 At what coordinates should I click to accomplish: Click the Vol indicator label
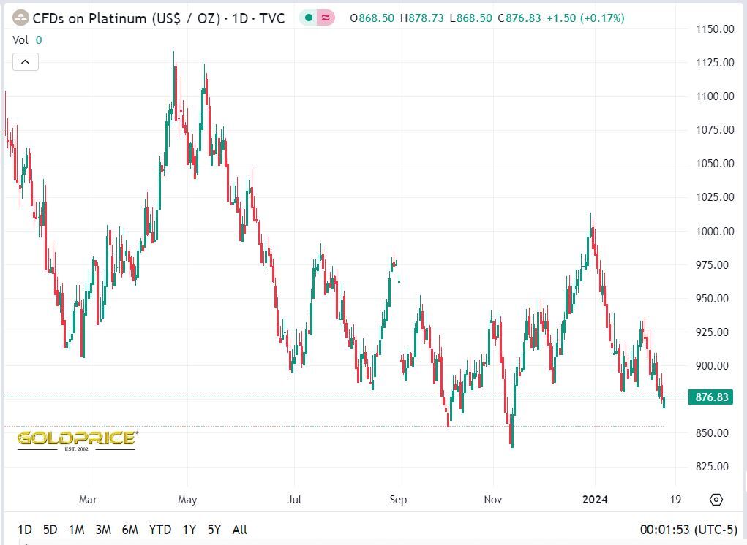[x=20, y=40]
